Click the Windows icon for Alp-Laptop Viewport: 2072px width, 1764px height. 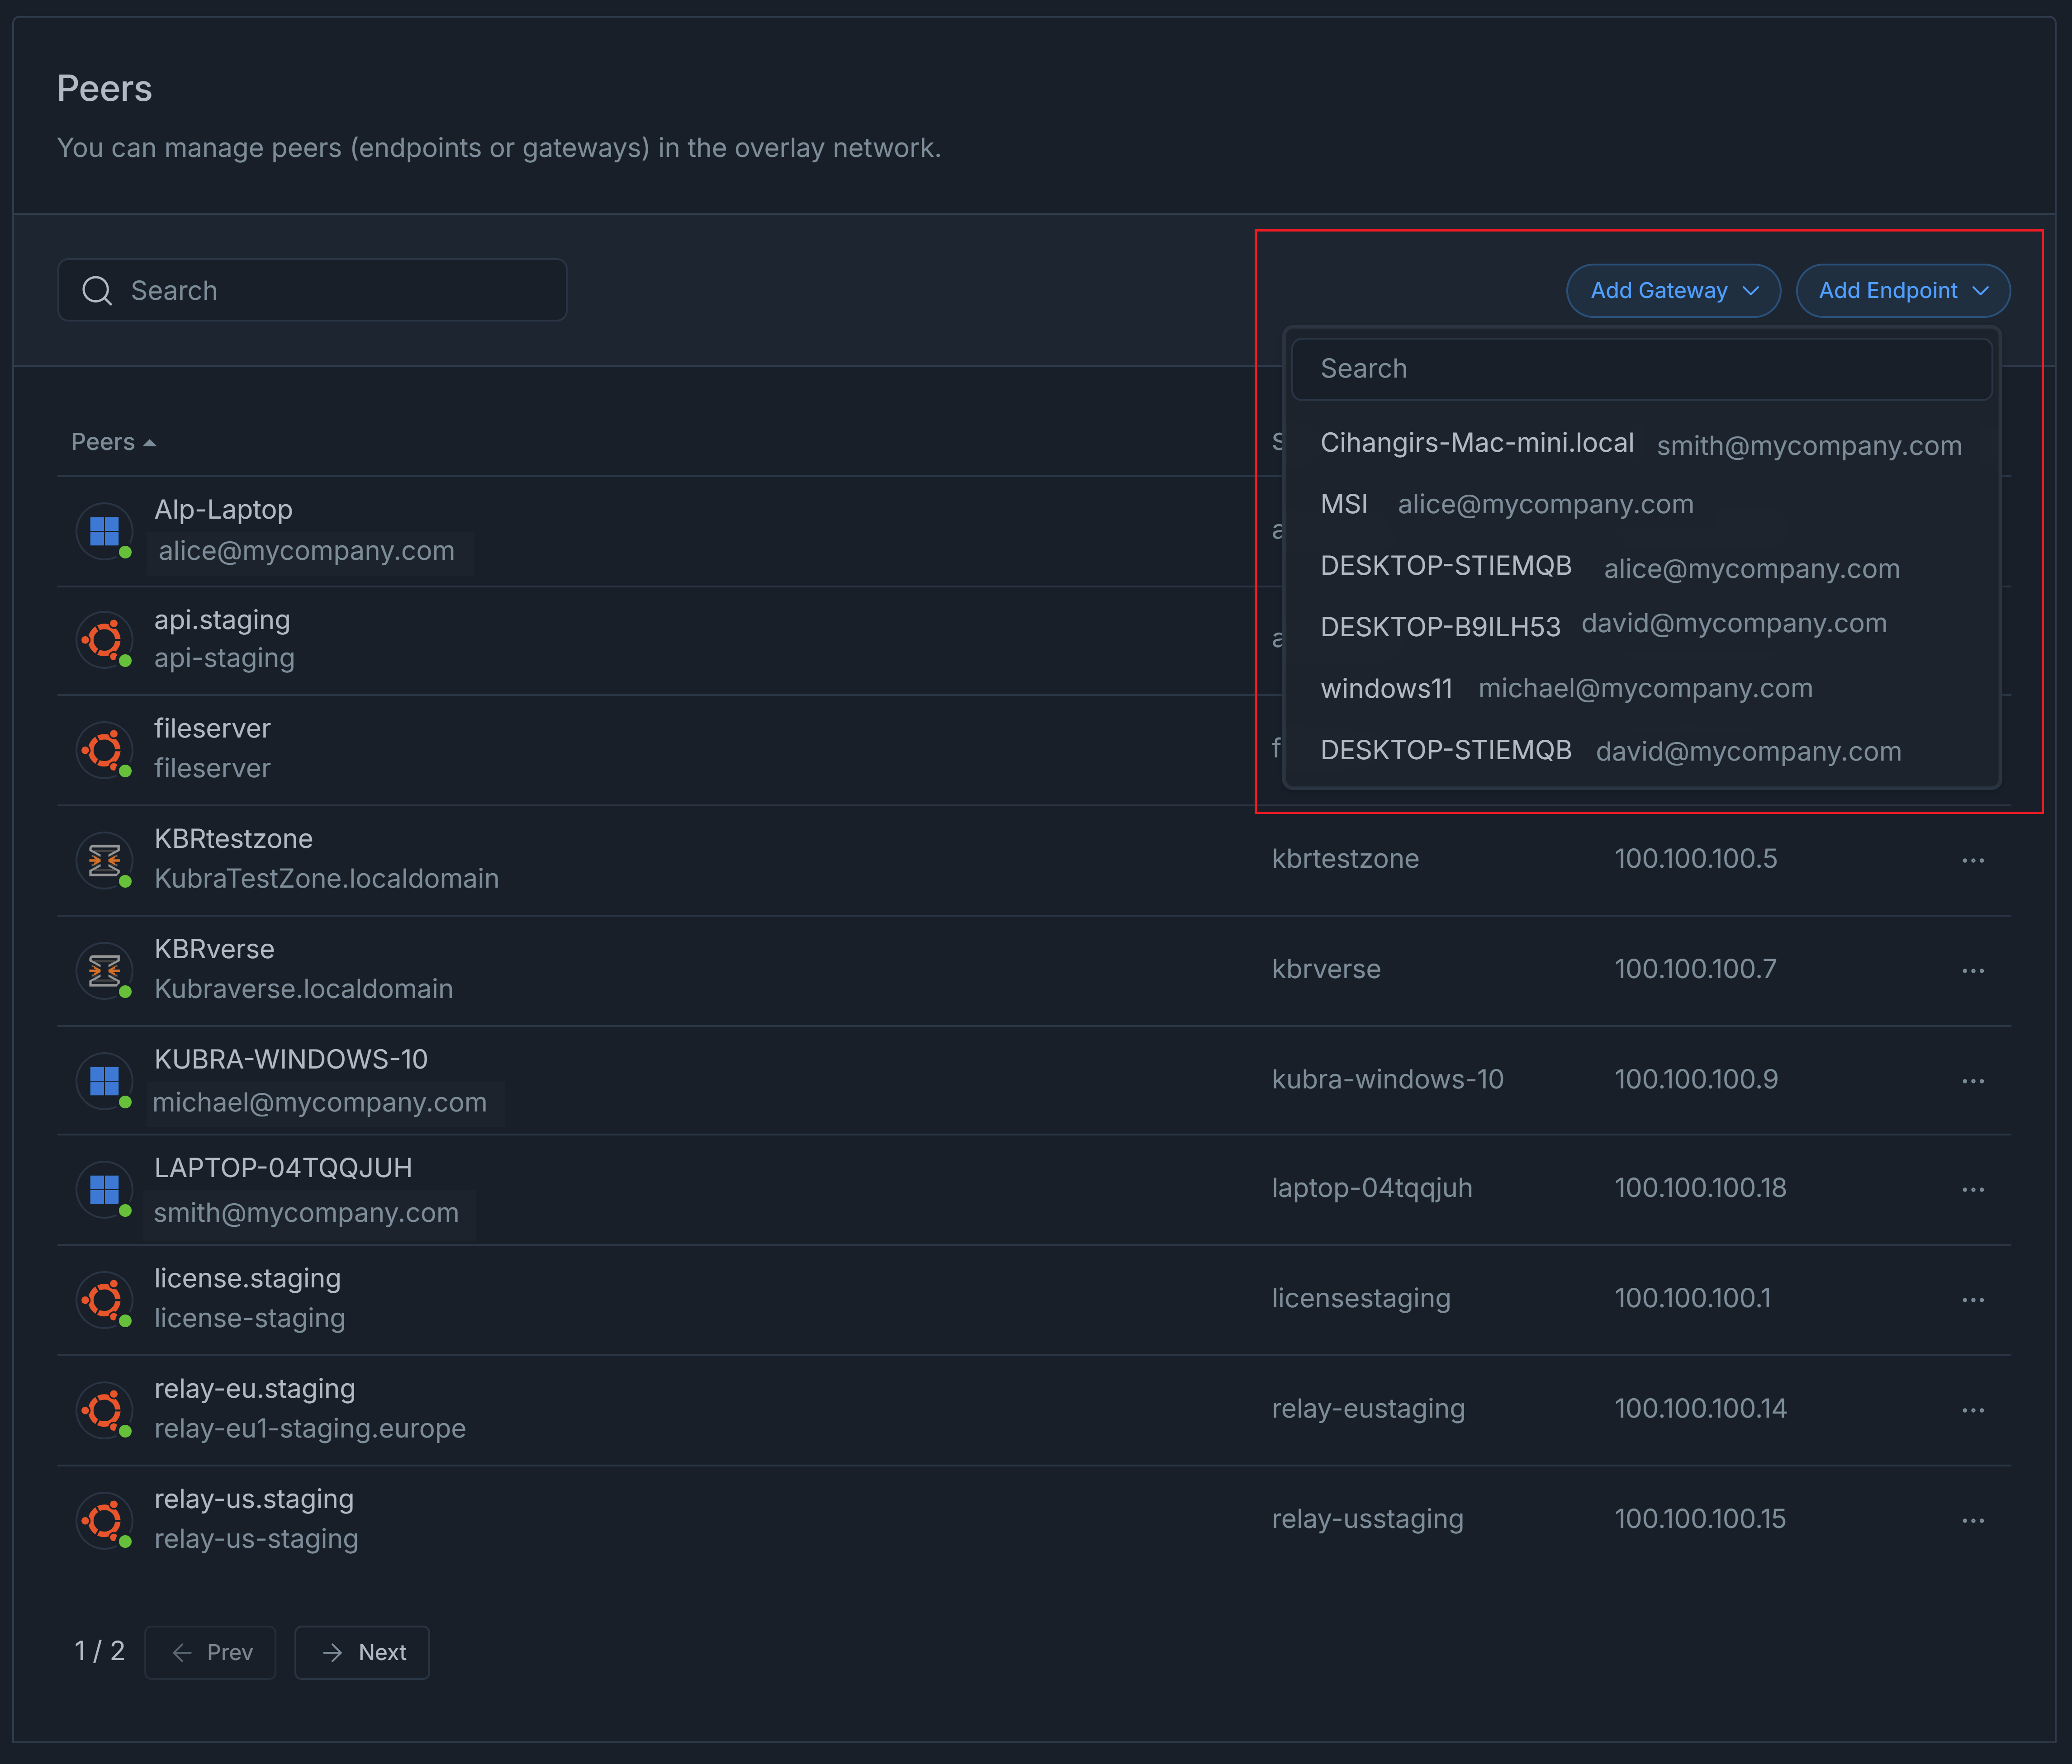[x=104, y=531]
